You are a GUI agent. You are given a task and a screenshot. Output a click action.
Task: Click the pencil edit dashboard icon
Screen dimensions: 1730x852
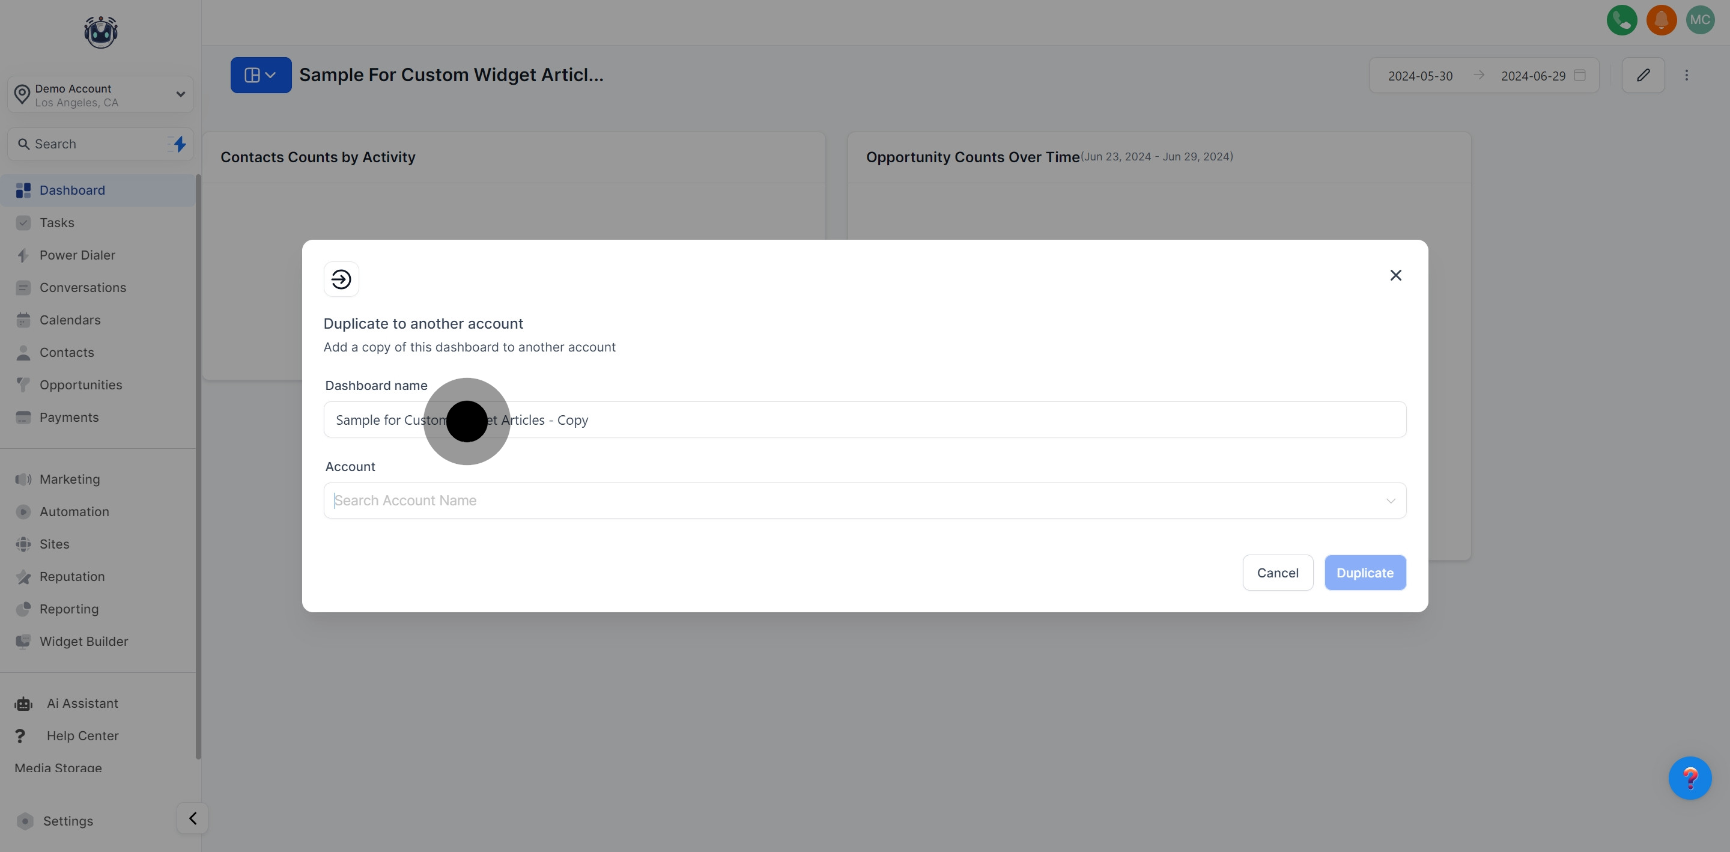pyautogui.click(x=1643, y=75)
